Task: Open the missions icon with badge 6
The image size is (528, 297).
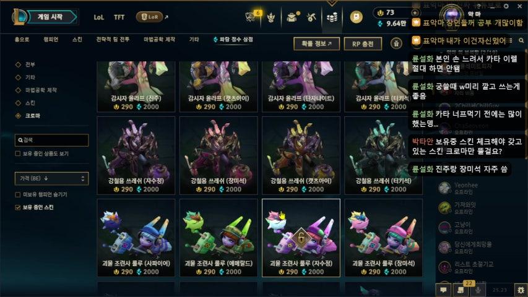Action: (x=251, y=17)
